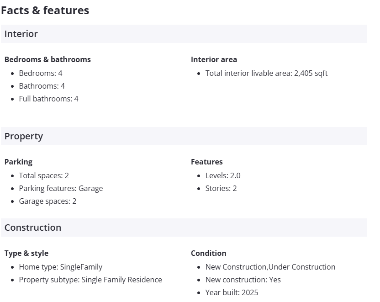Click the Levels: 2.0 item
This screenshot has height=302, width=380.
(x=223, y=175)
